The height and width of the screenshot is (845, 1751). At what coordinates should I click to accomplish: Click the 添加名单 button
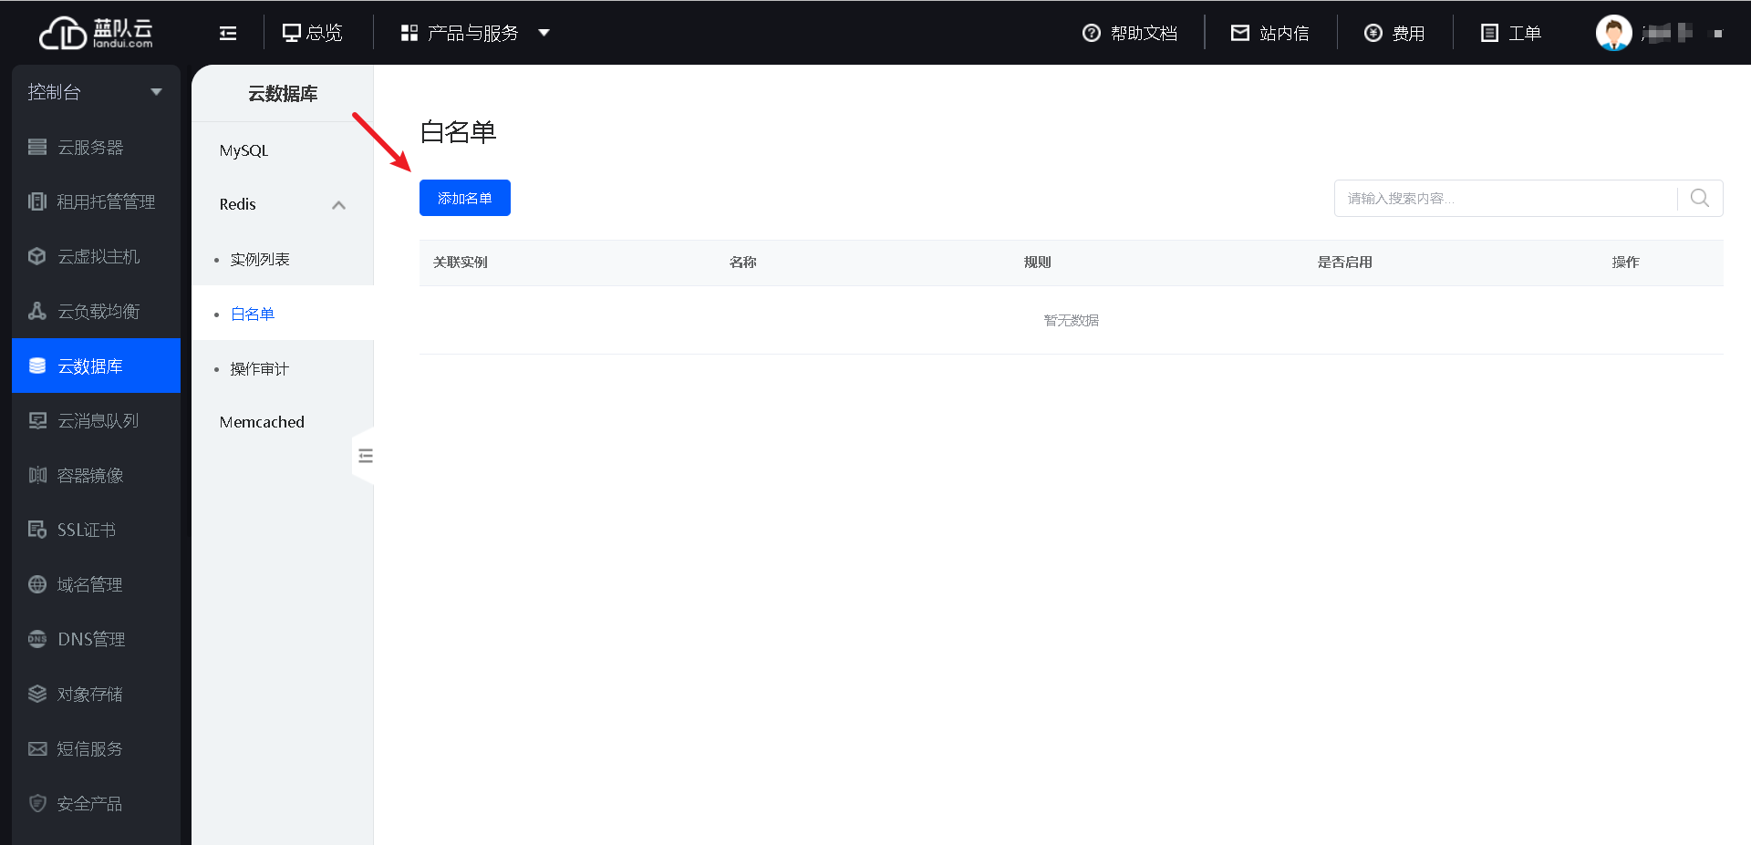tap(464, 198)
